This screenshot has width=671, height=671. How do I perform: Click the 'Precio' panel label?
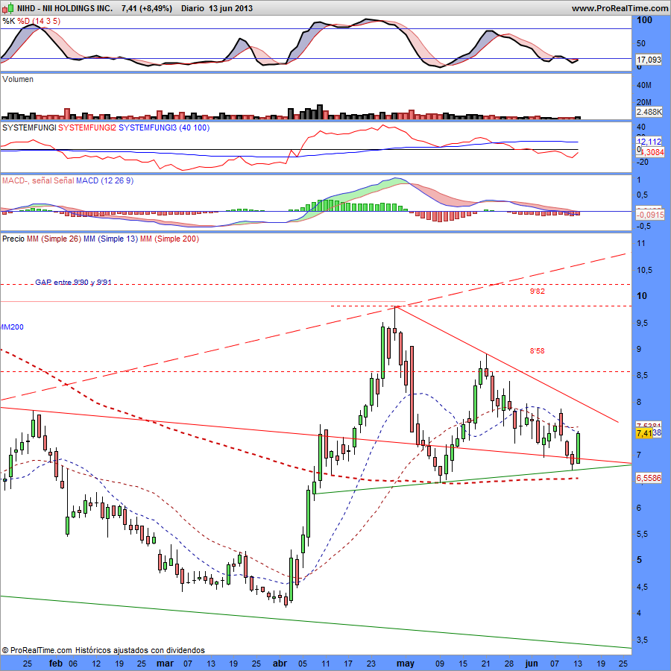coord(13,239)
